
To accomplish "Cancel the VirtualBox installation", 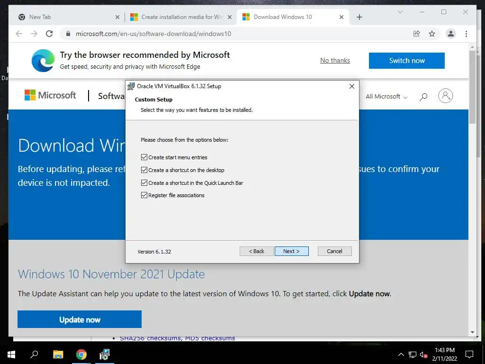I will [335, 251].
